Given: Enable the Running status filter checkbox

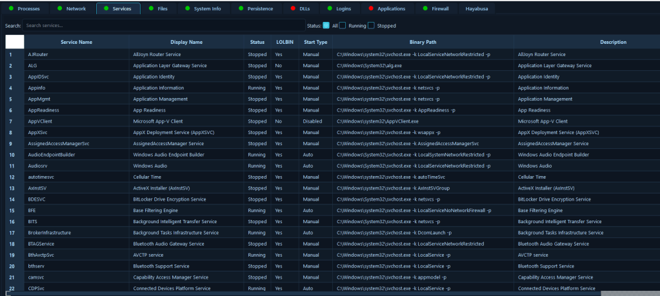Looking at the screenshot, I should pyautogui.click(x=343, y=26).
